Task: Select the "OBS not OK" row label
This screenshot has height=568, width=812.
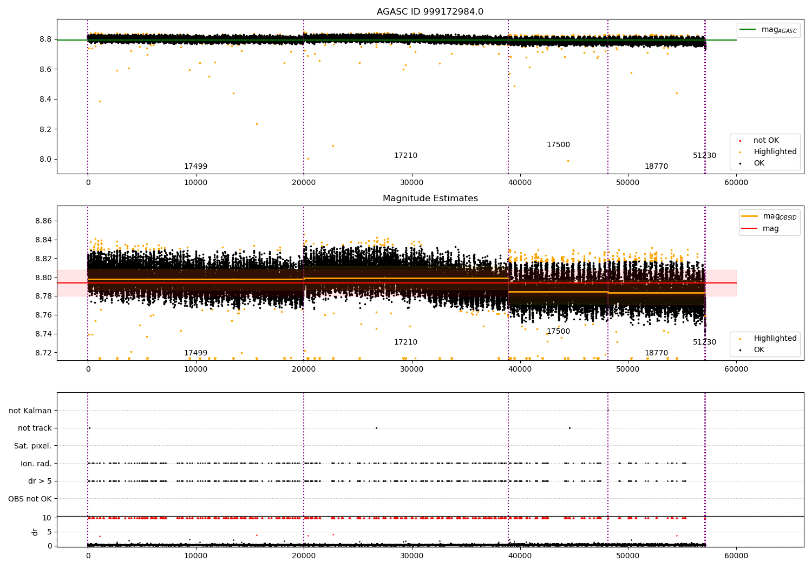Action: [x=30, y=499]
